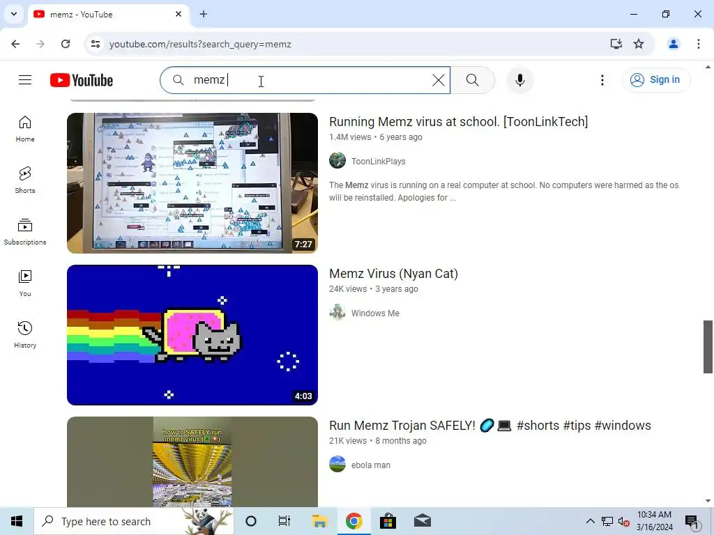This screenshot has width=714, height=535.
Task: Click the muted volume tray icon
Action: (x=624, y=522)
